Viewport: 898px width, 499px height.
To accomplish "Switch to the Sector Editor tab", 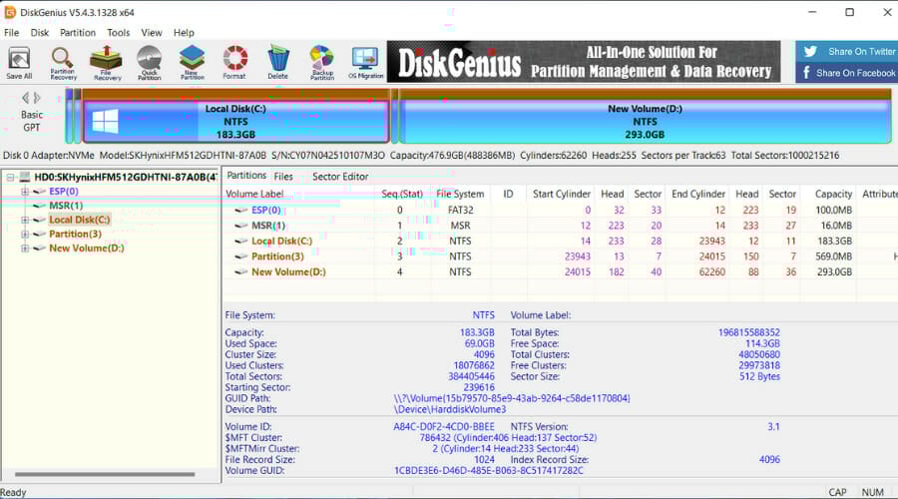I will [x=340, y=177].
